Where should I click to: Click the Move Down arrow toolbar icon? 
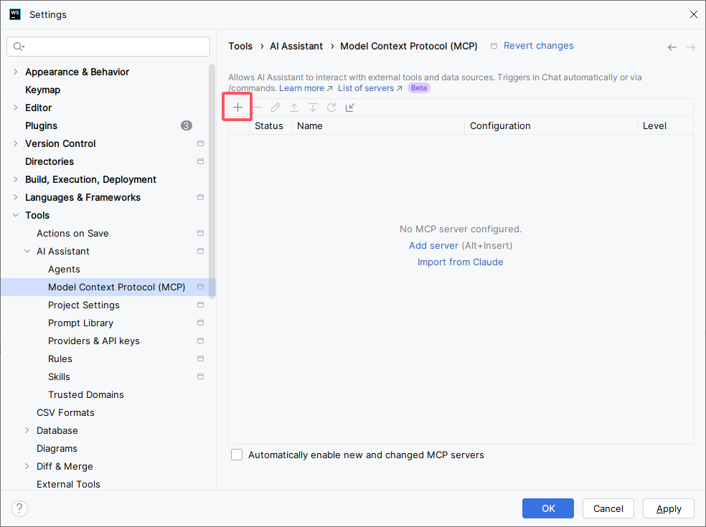coord(313,107)
